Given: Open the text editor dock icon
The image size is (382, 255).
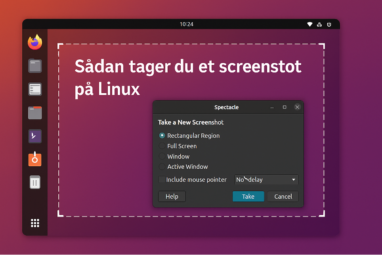Looking at the screenshot, I should 35,89.
